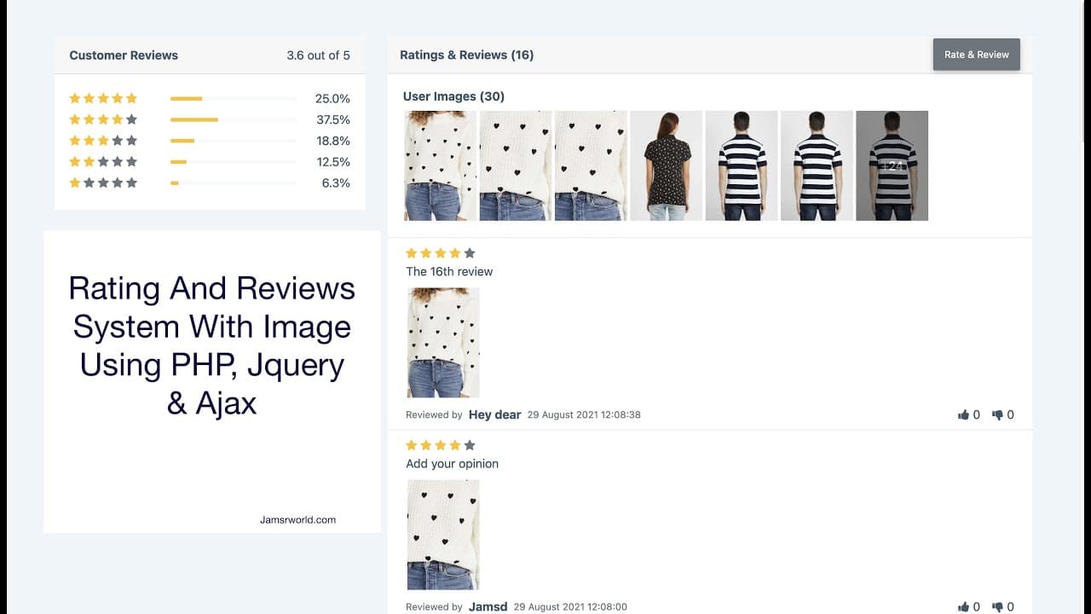This screenshot has width=1091, height=614.
Task: Click the star rating above 'The 16th review'
Action: [441, 253]
